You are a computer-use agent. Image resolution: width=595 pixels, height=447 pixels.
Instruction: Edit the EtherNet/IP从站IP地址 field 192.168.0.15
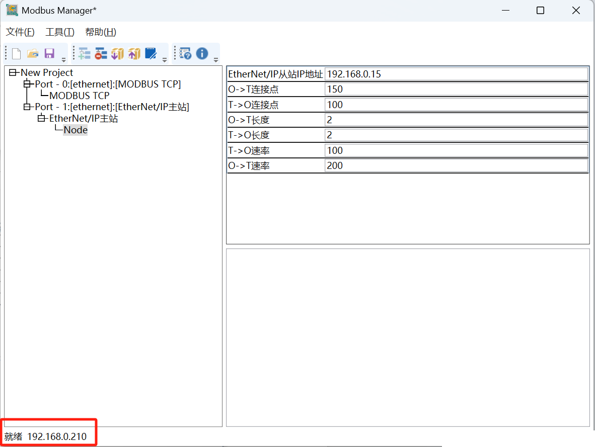(x=457, y=74)
